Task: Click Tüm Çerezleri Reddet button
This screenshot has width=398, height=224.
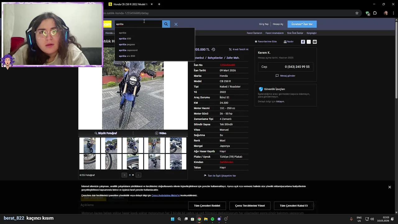Action: 207,206
